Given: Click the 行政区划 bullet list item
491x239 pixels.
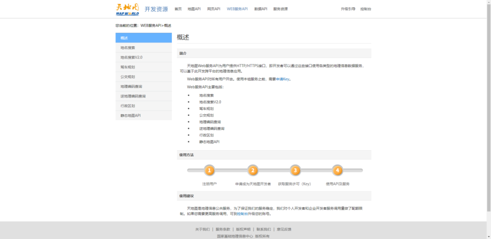Looking at the screenshot, I should tap(206, 135).
